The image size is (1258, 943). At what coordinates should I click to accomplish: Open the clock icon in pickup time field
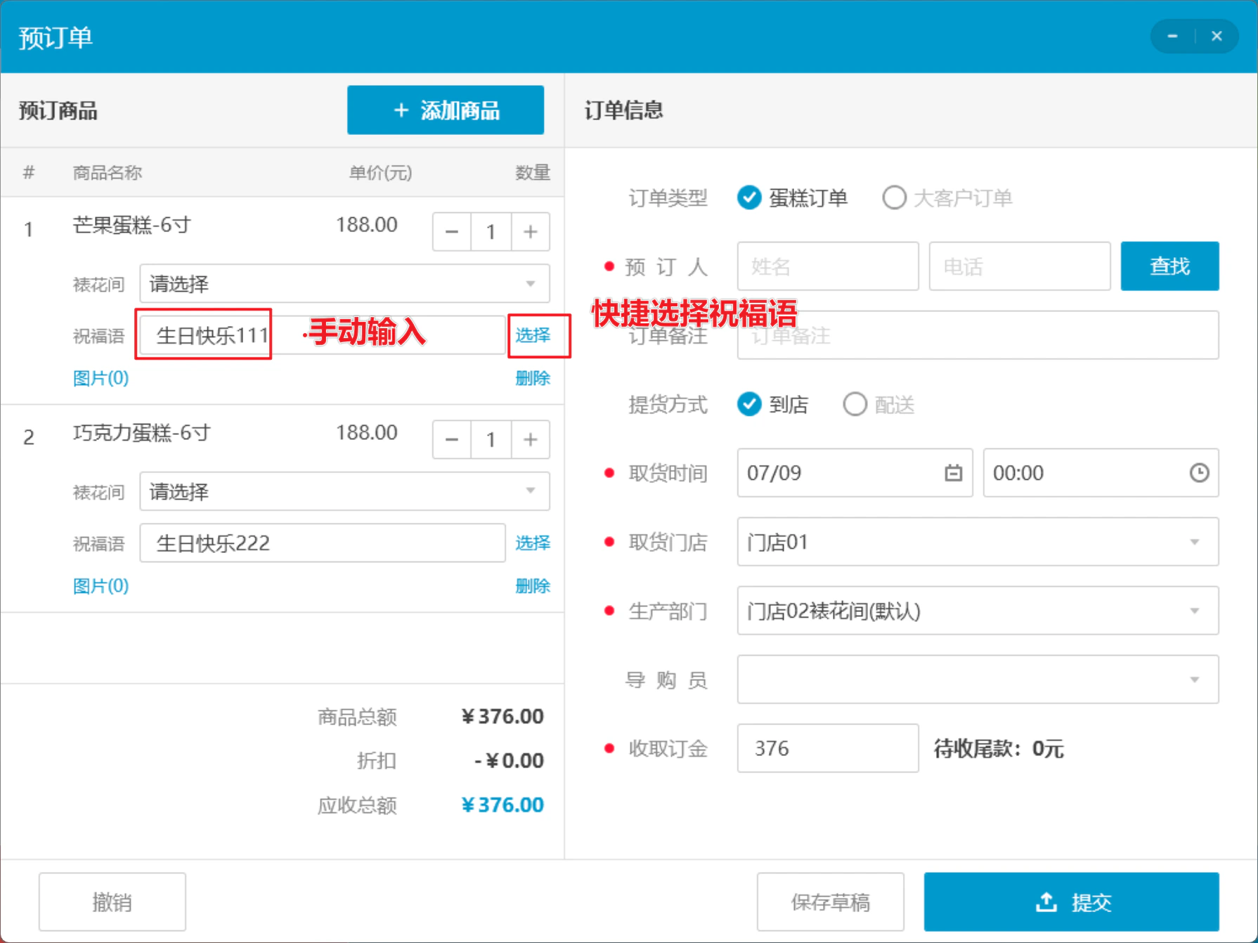click(1199, 473)
